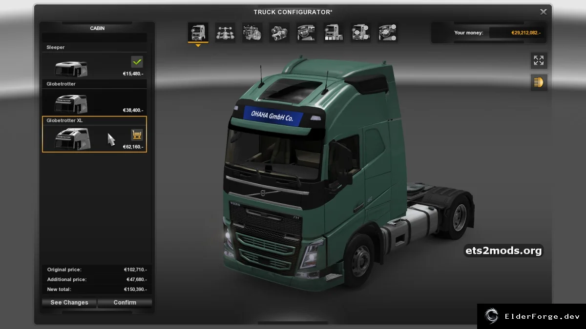This screenshot has height=329, width=586.
Task: Click the See Changes button
Action: point(69,302)
